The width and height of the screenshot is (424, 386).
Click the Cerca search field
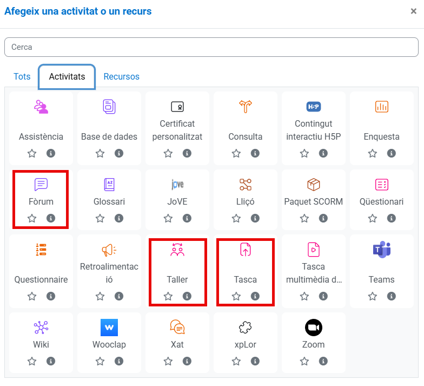tap(211, 47)
